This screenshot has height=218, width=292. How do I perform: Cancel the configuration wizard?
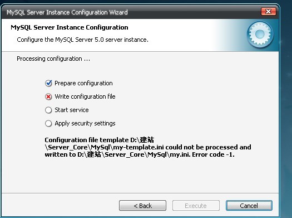point(249,206)
